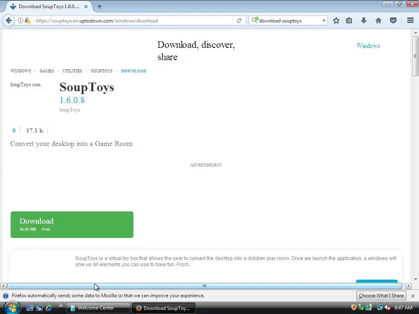The height and width of the screenshot is (314, 419).
Task: Click the 'Convert your desktop into a Game Room' text
Action: pos(71,144)
